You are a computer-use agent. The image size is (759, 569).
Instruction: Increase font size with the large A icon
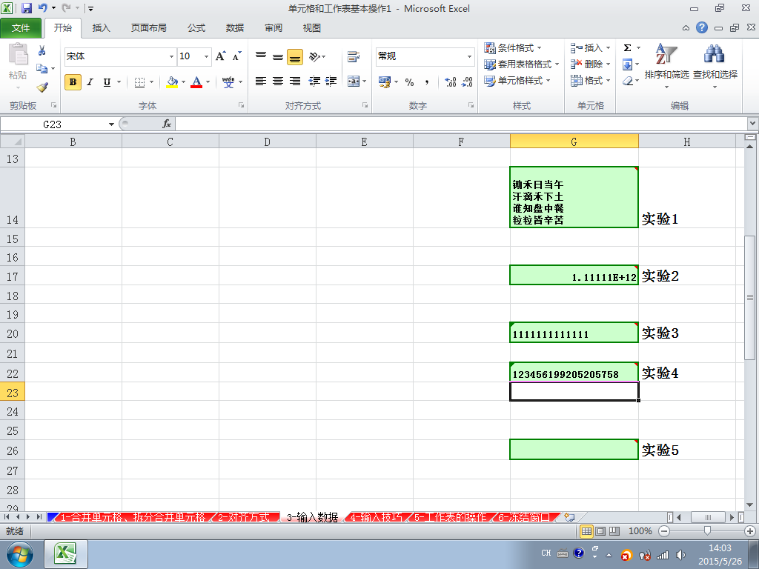click(221, 56)
